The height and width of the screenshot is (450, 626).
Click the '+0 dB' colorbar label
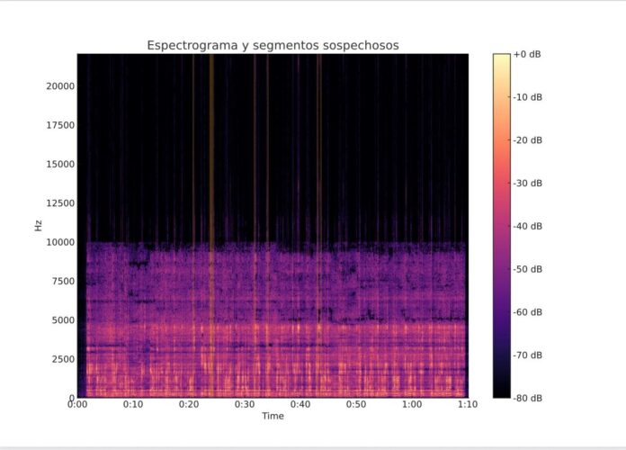[529, 54]
